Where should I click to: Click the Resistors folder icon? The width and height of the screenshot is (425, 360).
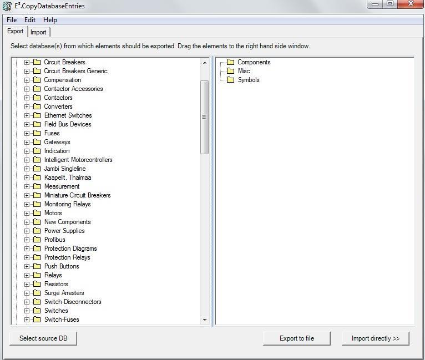37,284
